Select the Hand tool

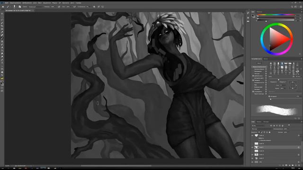pos(2,72)
